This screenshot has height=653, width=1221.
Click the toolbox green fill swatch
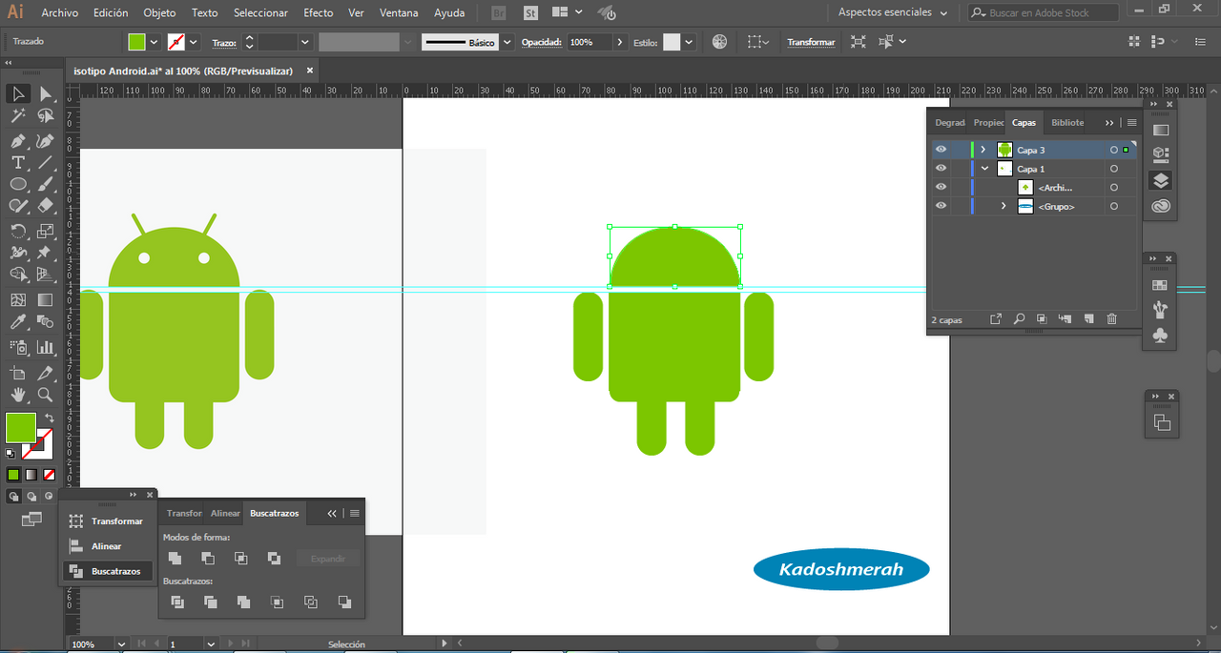coord(20,427)
